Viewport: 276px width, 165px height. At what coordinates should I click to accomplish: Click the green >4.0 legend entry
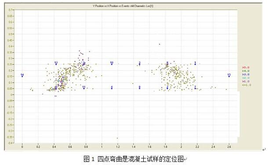(246, 71)
